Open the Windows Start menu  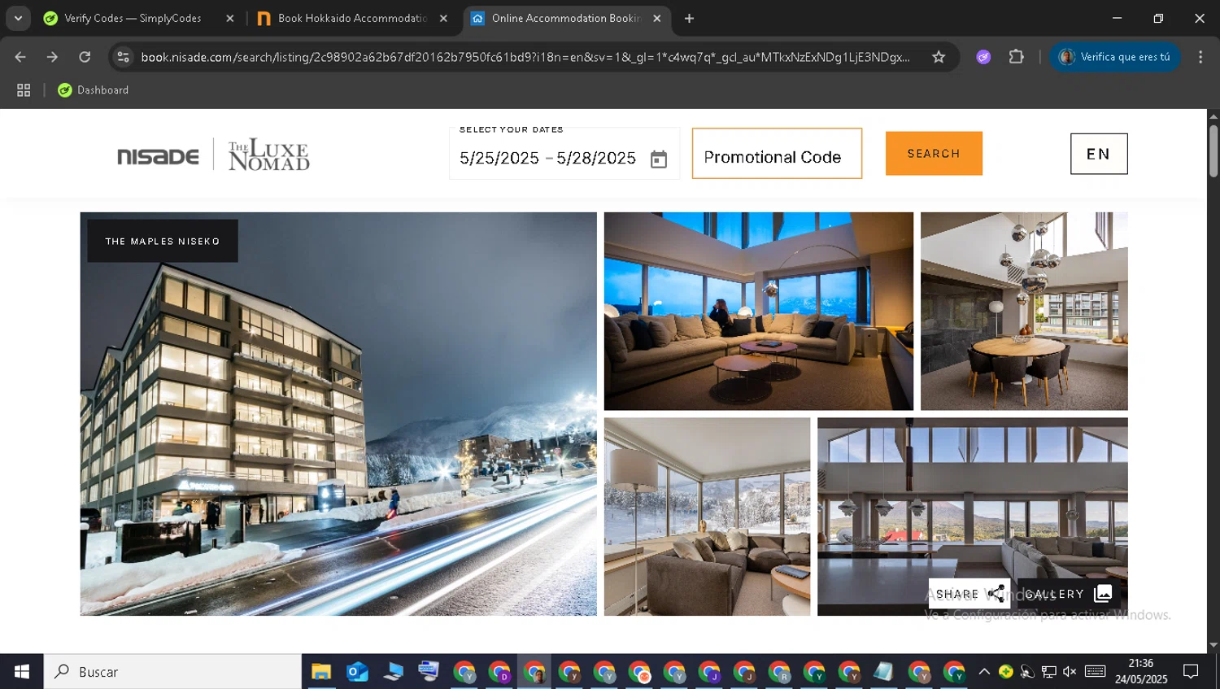pyautogui.click(x=22, y=672)
